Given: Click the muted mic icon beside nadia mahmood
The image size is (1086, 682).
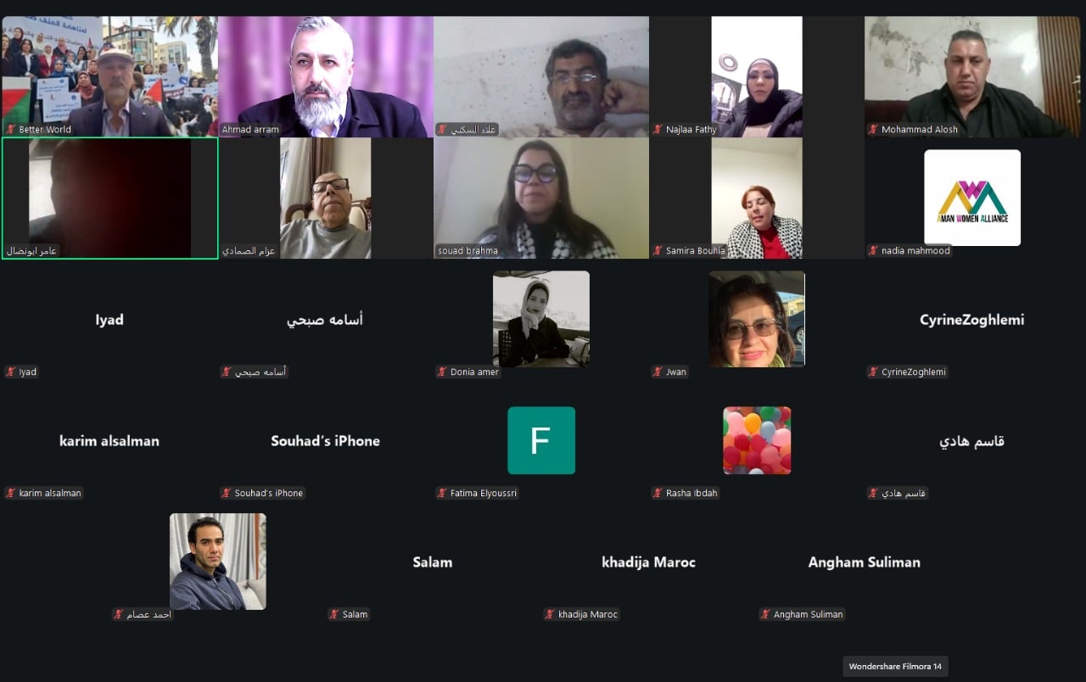Looking at the screenshot, I should click(x=874, y=251).
